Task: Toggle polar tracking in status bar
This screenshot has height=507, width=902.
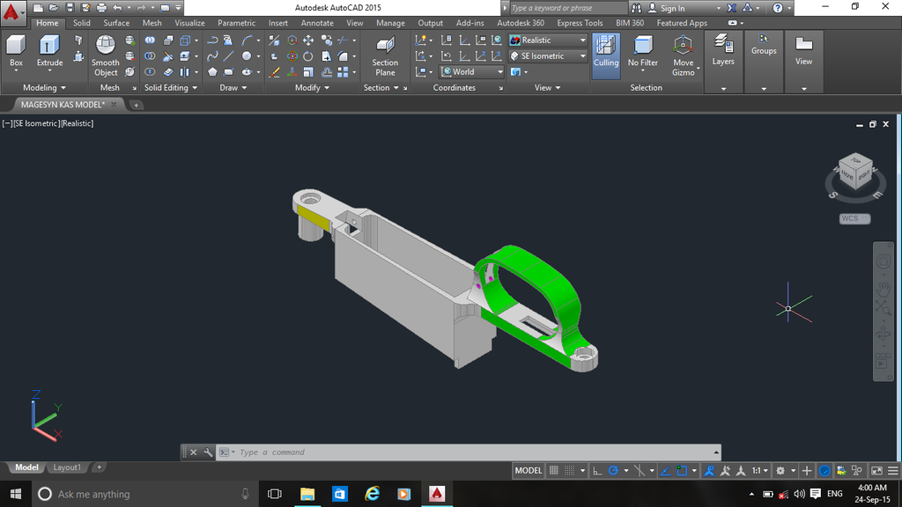Action: [x=613, y=471]
